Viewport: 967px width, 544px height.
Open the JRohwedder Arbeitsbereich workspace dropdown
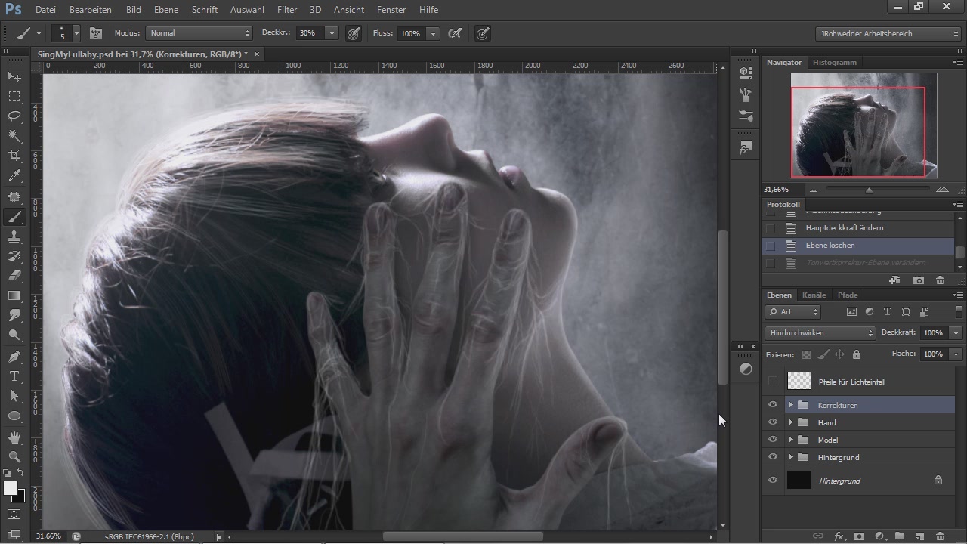click(888, 33)
